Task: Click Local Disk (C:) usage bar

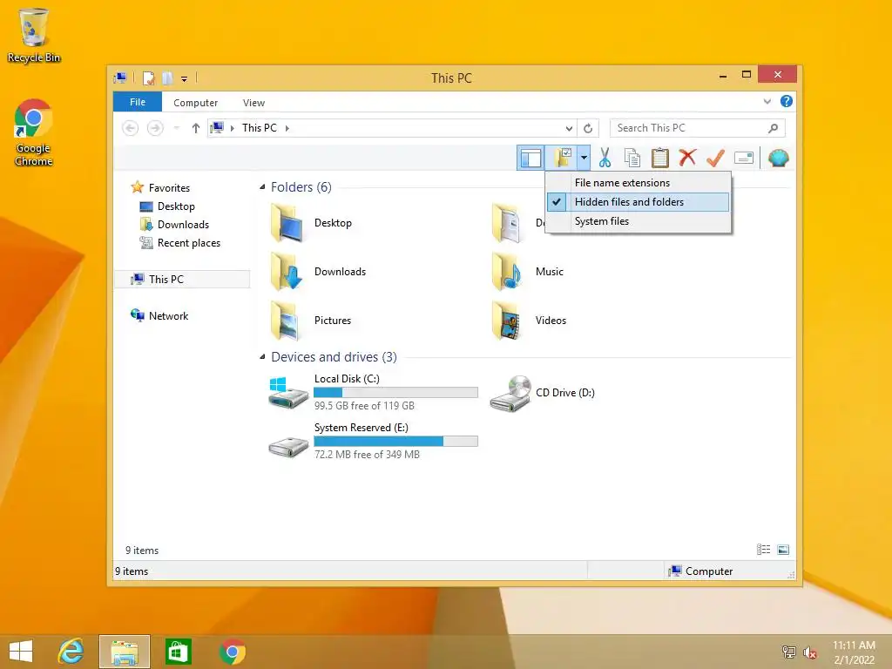Action: pos(396,393)
